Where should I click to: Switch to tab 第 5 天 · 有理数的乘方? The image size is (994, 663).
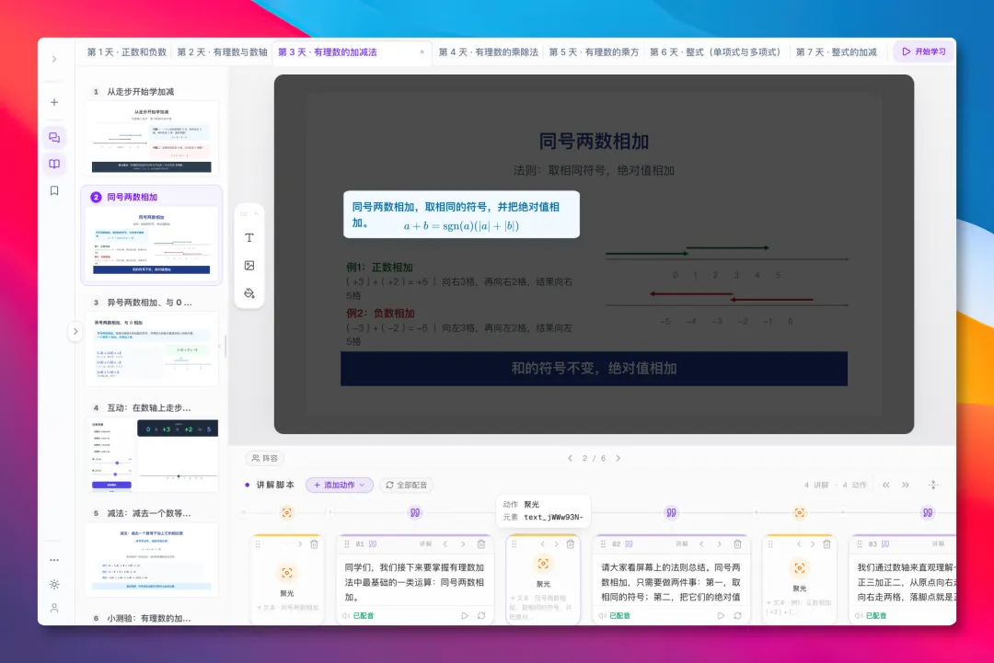594,51
